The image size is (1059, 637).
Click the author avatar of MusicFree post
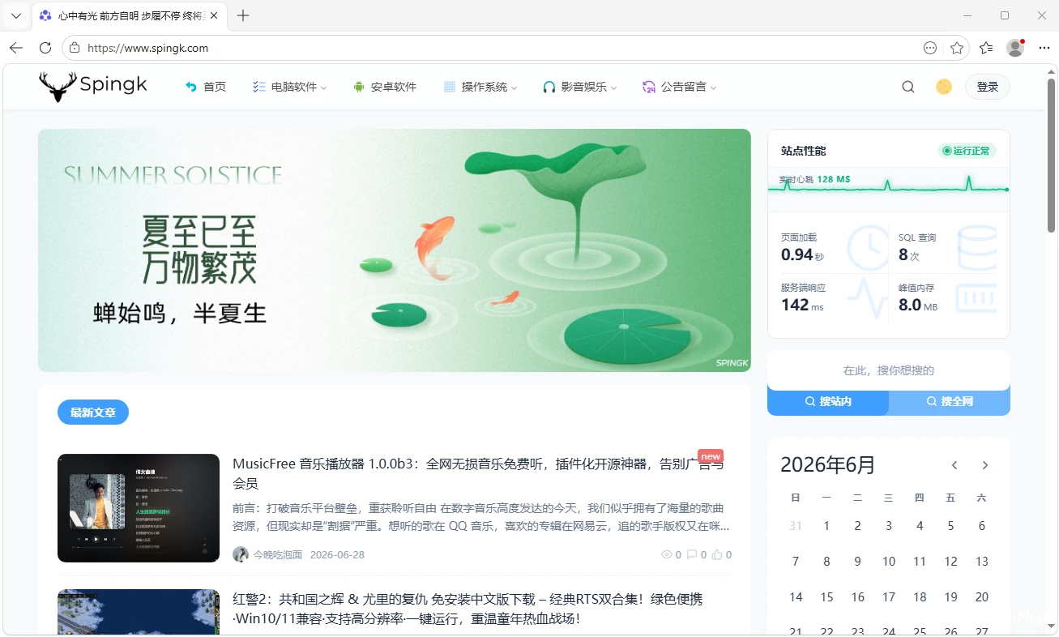tap(241, 554)
